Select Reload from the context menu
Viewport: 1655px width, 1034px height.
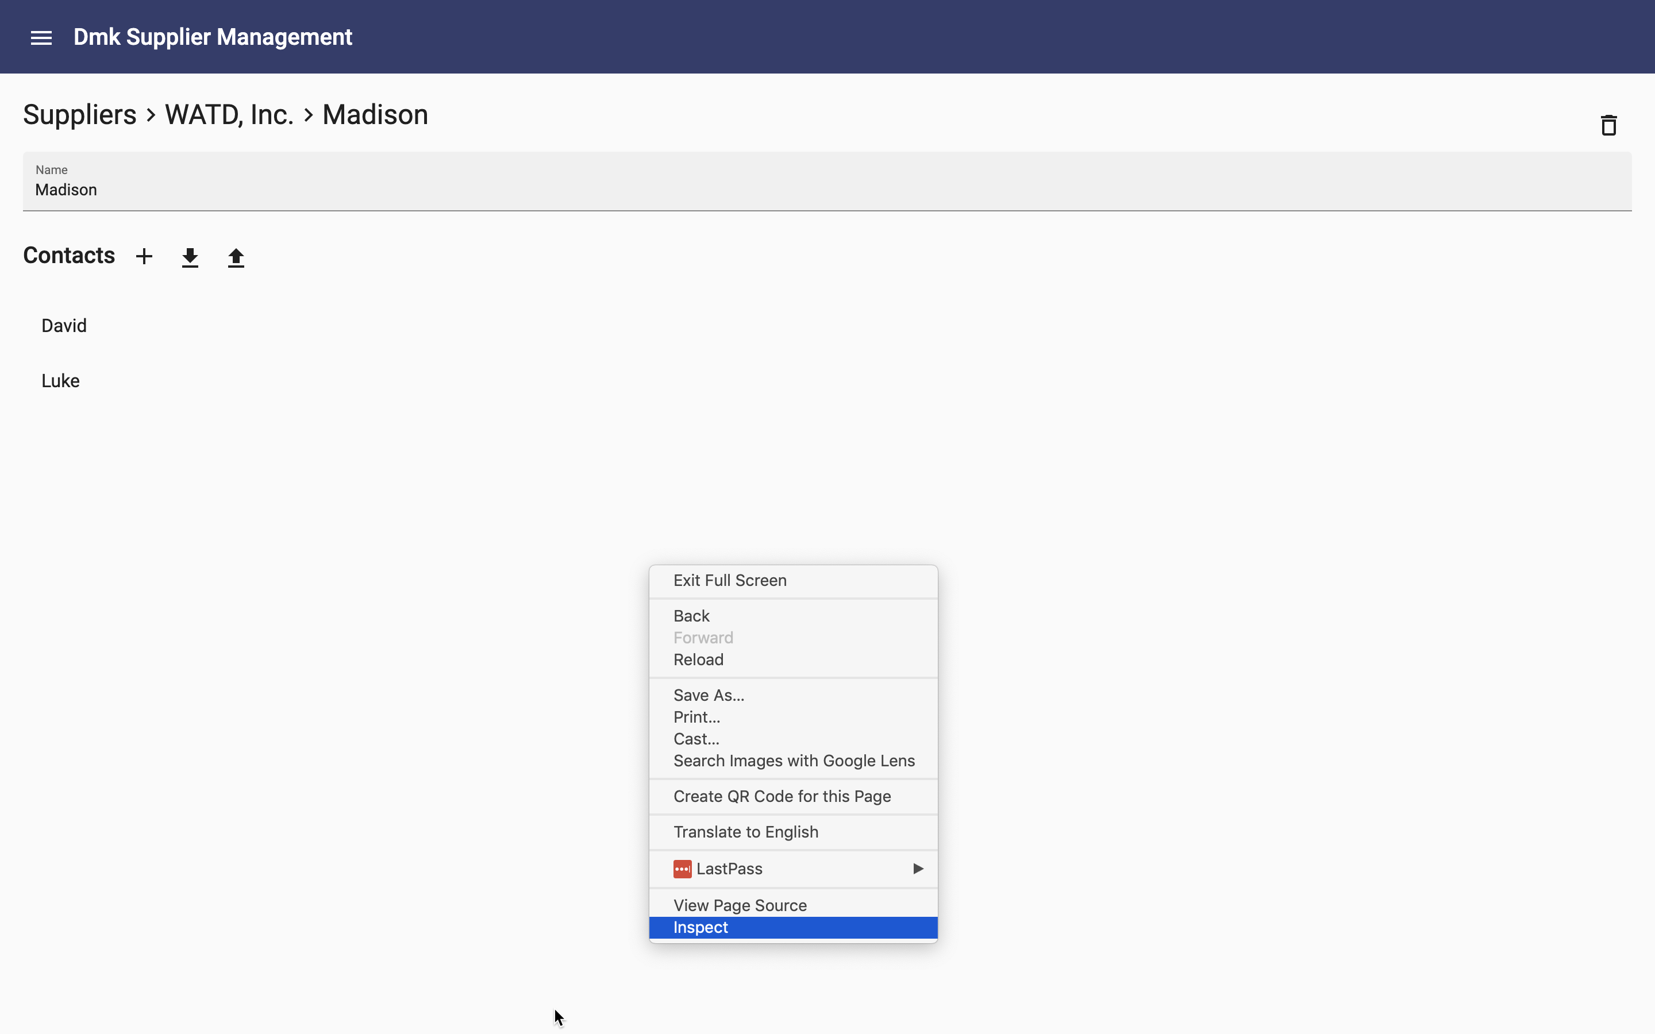click(x=697, y=659)
